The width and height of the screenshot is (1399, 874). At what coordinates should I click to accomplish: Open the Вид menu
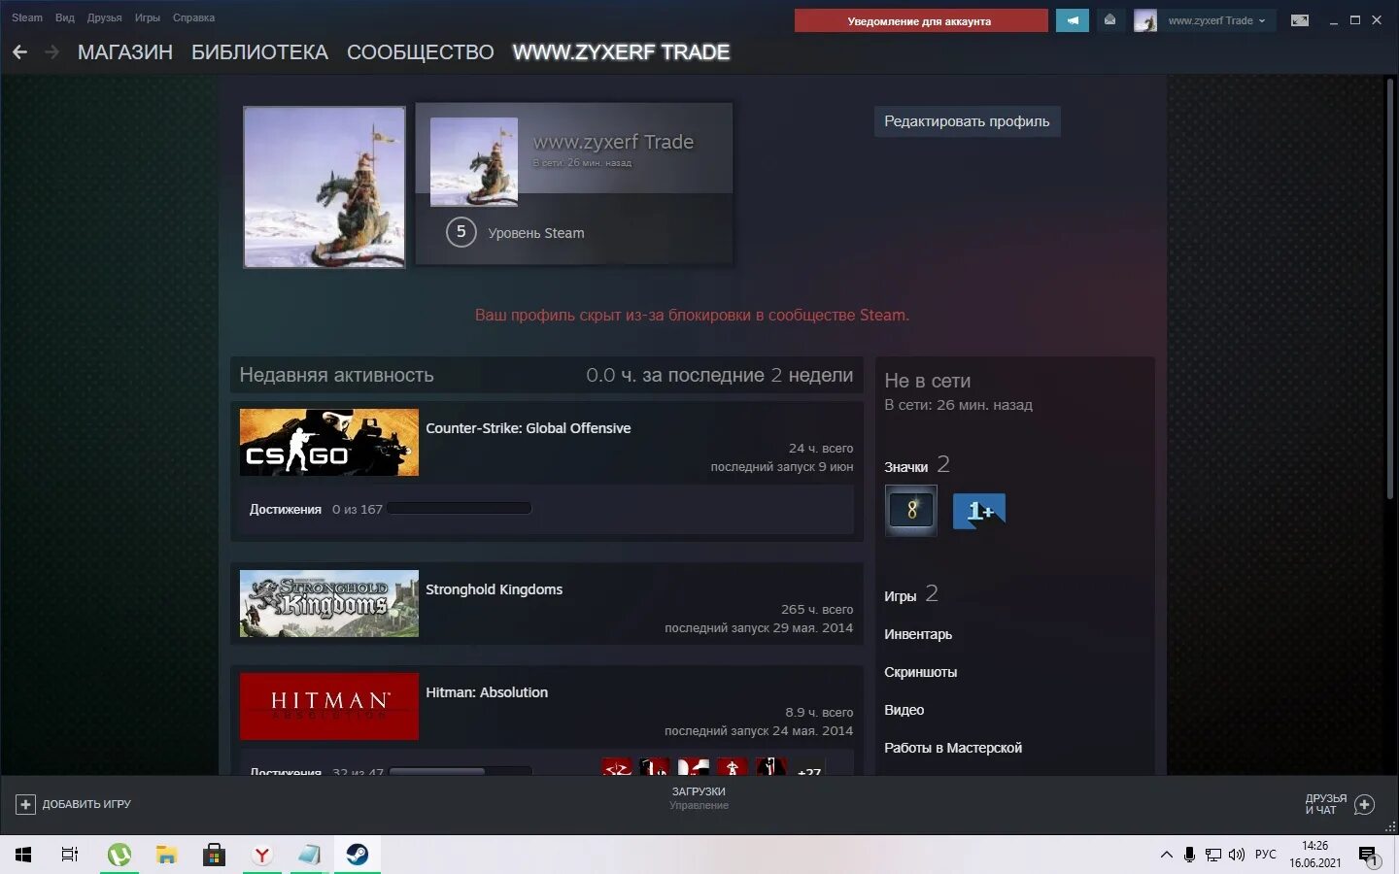pyautogui.click(x=65, y=17)
